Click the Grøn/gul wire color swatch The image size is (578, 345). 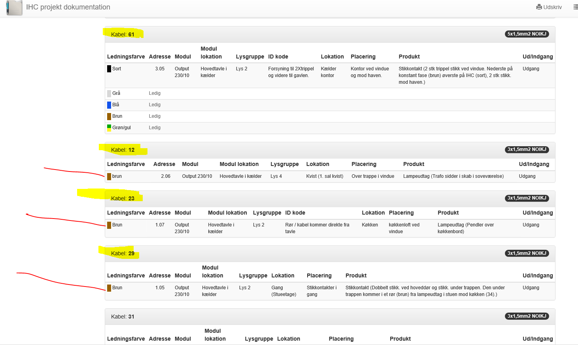tap(109, 128)
